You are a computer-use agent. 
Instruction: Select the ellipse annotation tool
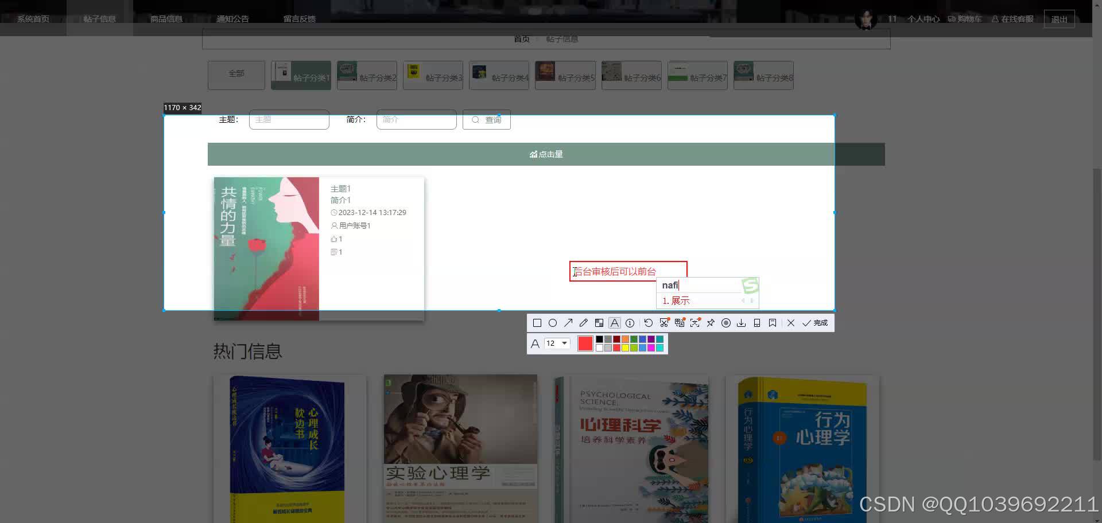click(553, 322)
